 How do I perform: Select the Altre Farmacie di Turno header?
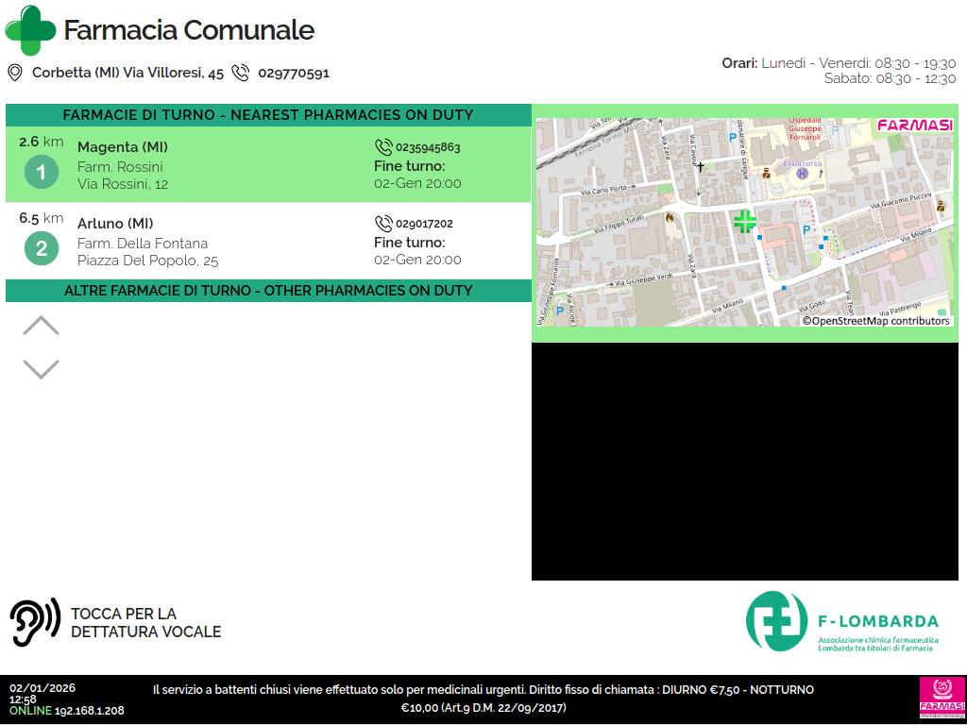click(268, 291)
